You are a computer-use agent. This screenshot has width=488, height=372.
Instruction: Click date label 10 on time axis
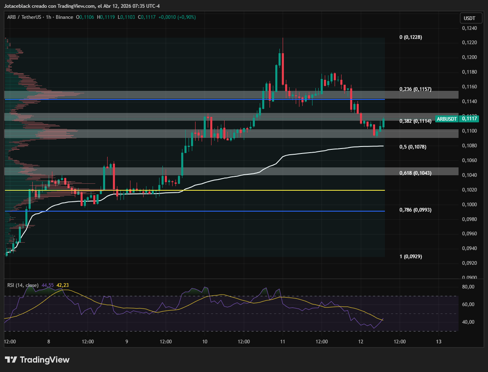point(205,341)
